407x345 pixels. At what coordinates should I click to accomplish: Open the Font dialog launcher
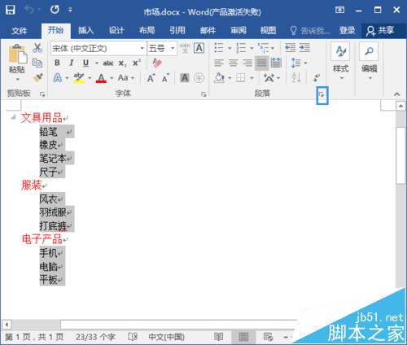click(203, 94)
